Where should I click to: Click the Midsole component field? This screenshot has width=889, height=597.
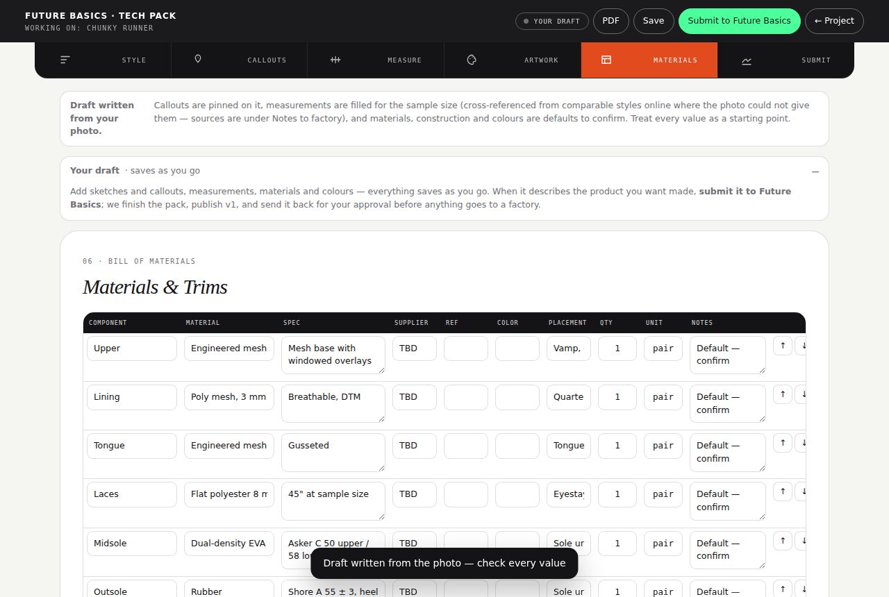point(132,544)
